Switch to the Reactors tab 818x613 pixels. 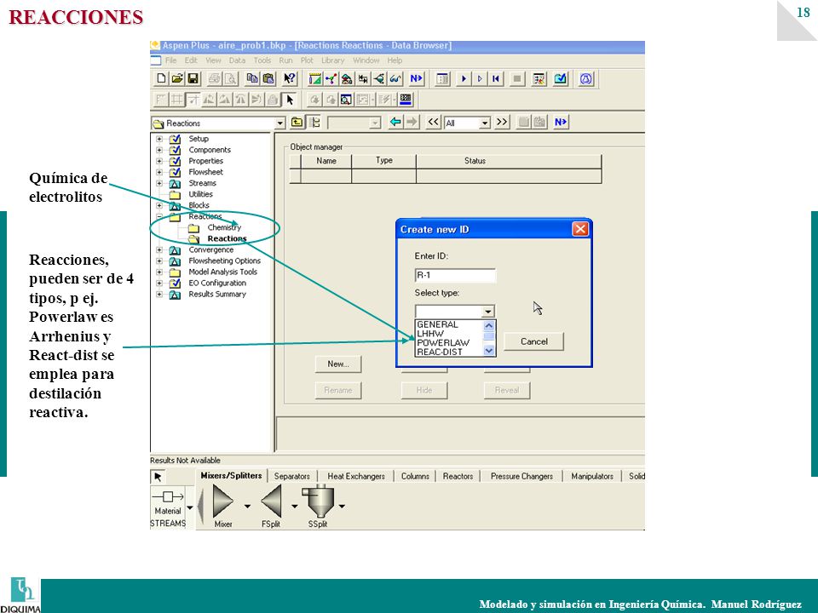click(458, 476)
